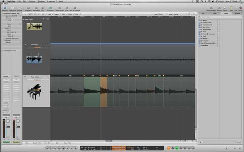Image resolution: width=244 pixels, height=152 pixels.
Task: Click the grand piano track icon
Action: 34,91
